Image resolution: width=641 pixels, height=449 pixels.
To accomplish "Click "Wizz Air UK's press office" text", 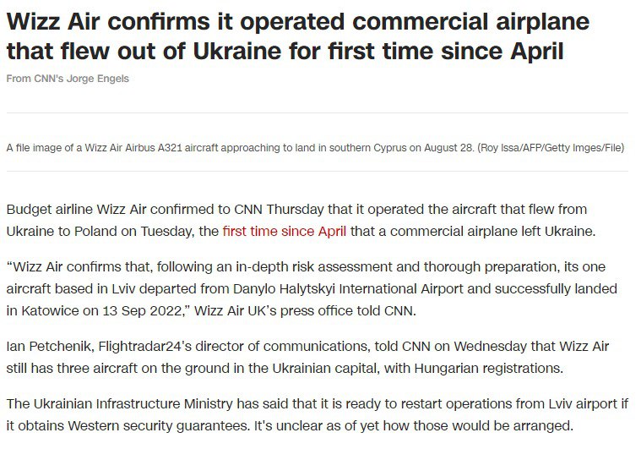I will click(x=272, y=309).
